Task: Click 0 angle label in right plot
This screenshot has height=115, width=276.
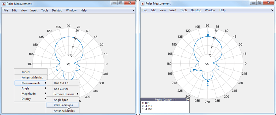Action: click(x=246, y=64)
